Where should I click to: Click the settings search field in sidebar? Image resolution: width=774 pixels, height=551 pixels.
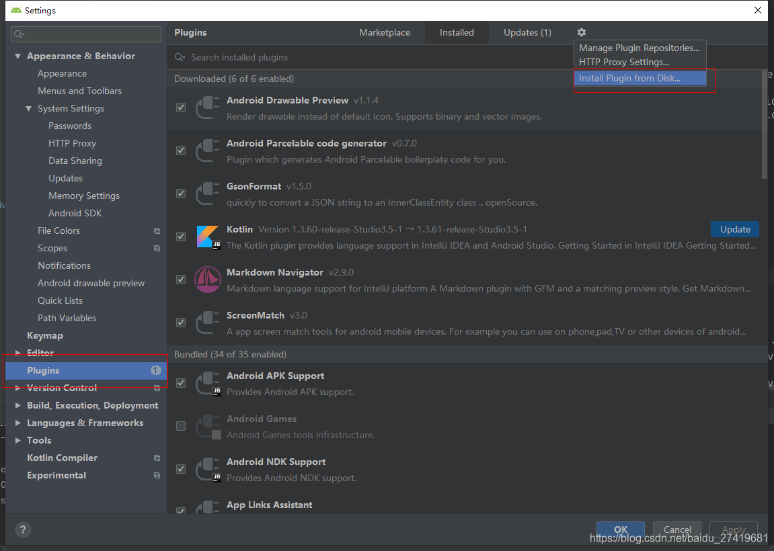point(86,34)
